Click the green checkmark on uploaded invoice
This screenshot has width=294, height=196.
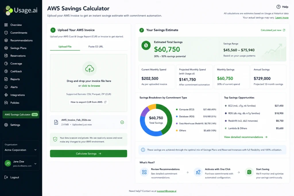click(122, 122)
